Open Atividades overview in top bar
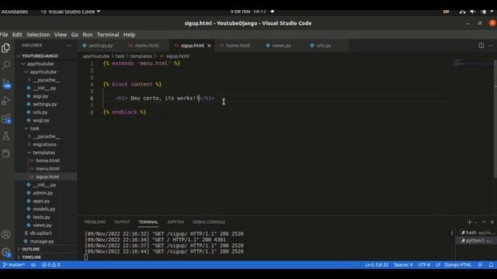This screenshot has width=497, height=279. pos(15,12)
